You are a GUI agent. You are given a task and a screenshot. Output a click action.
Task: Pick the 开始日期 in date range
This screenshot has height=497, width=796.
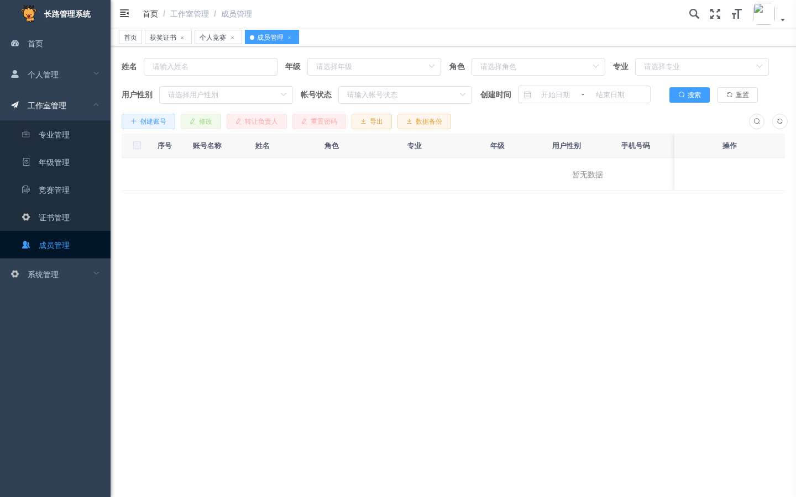(556, 95)
